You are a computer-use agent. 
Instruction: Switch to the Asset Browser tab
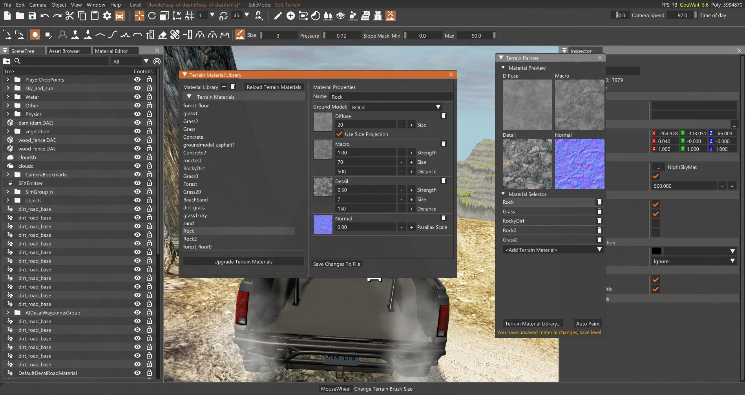tap(64, 51)
